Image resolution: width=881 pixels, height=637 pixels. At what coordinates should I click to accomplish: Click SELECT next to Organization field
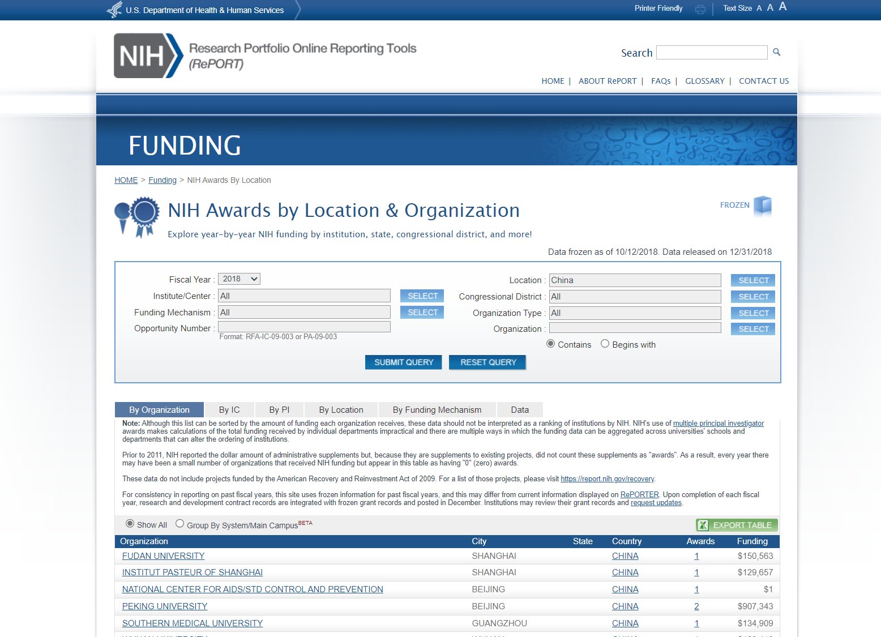[753, 329]
